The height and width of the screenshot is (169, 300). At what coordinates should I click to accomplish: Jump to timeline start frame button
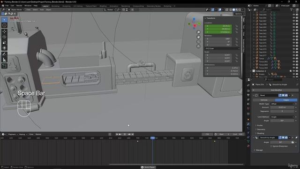(117, 134)
